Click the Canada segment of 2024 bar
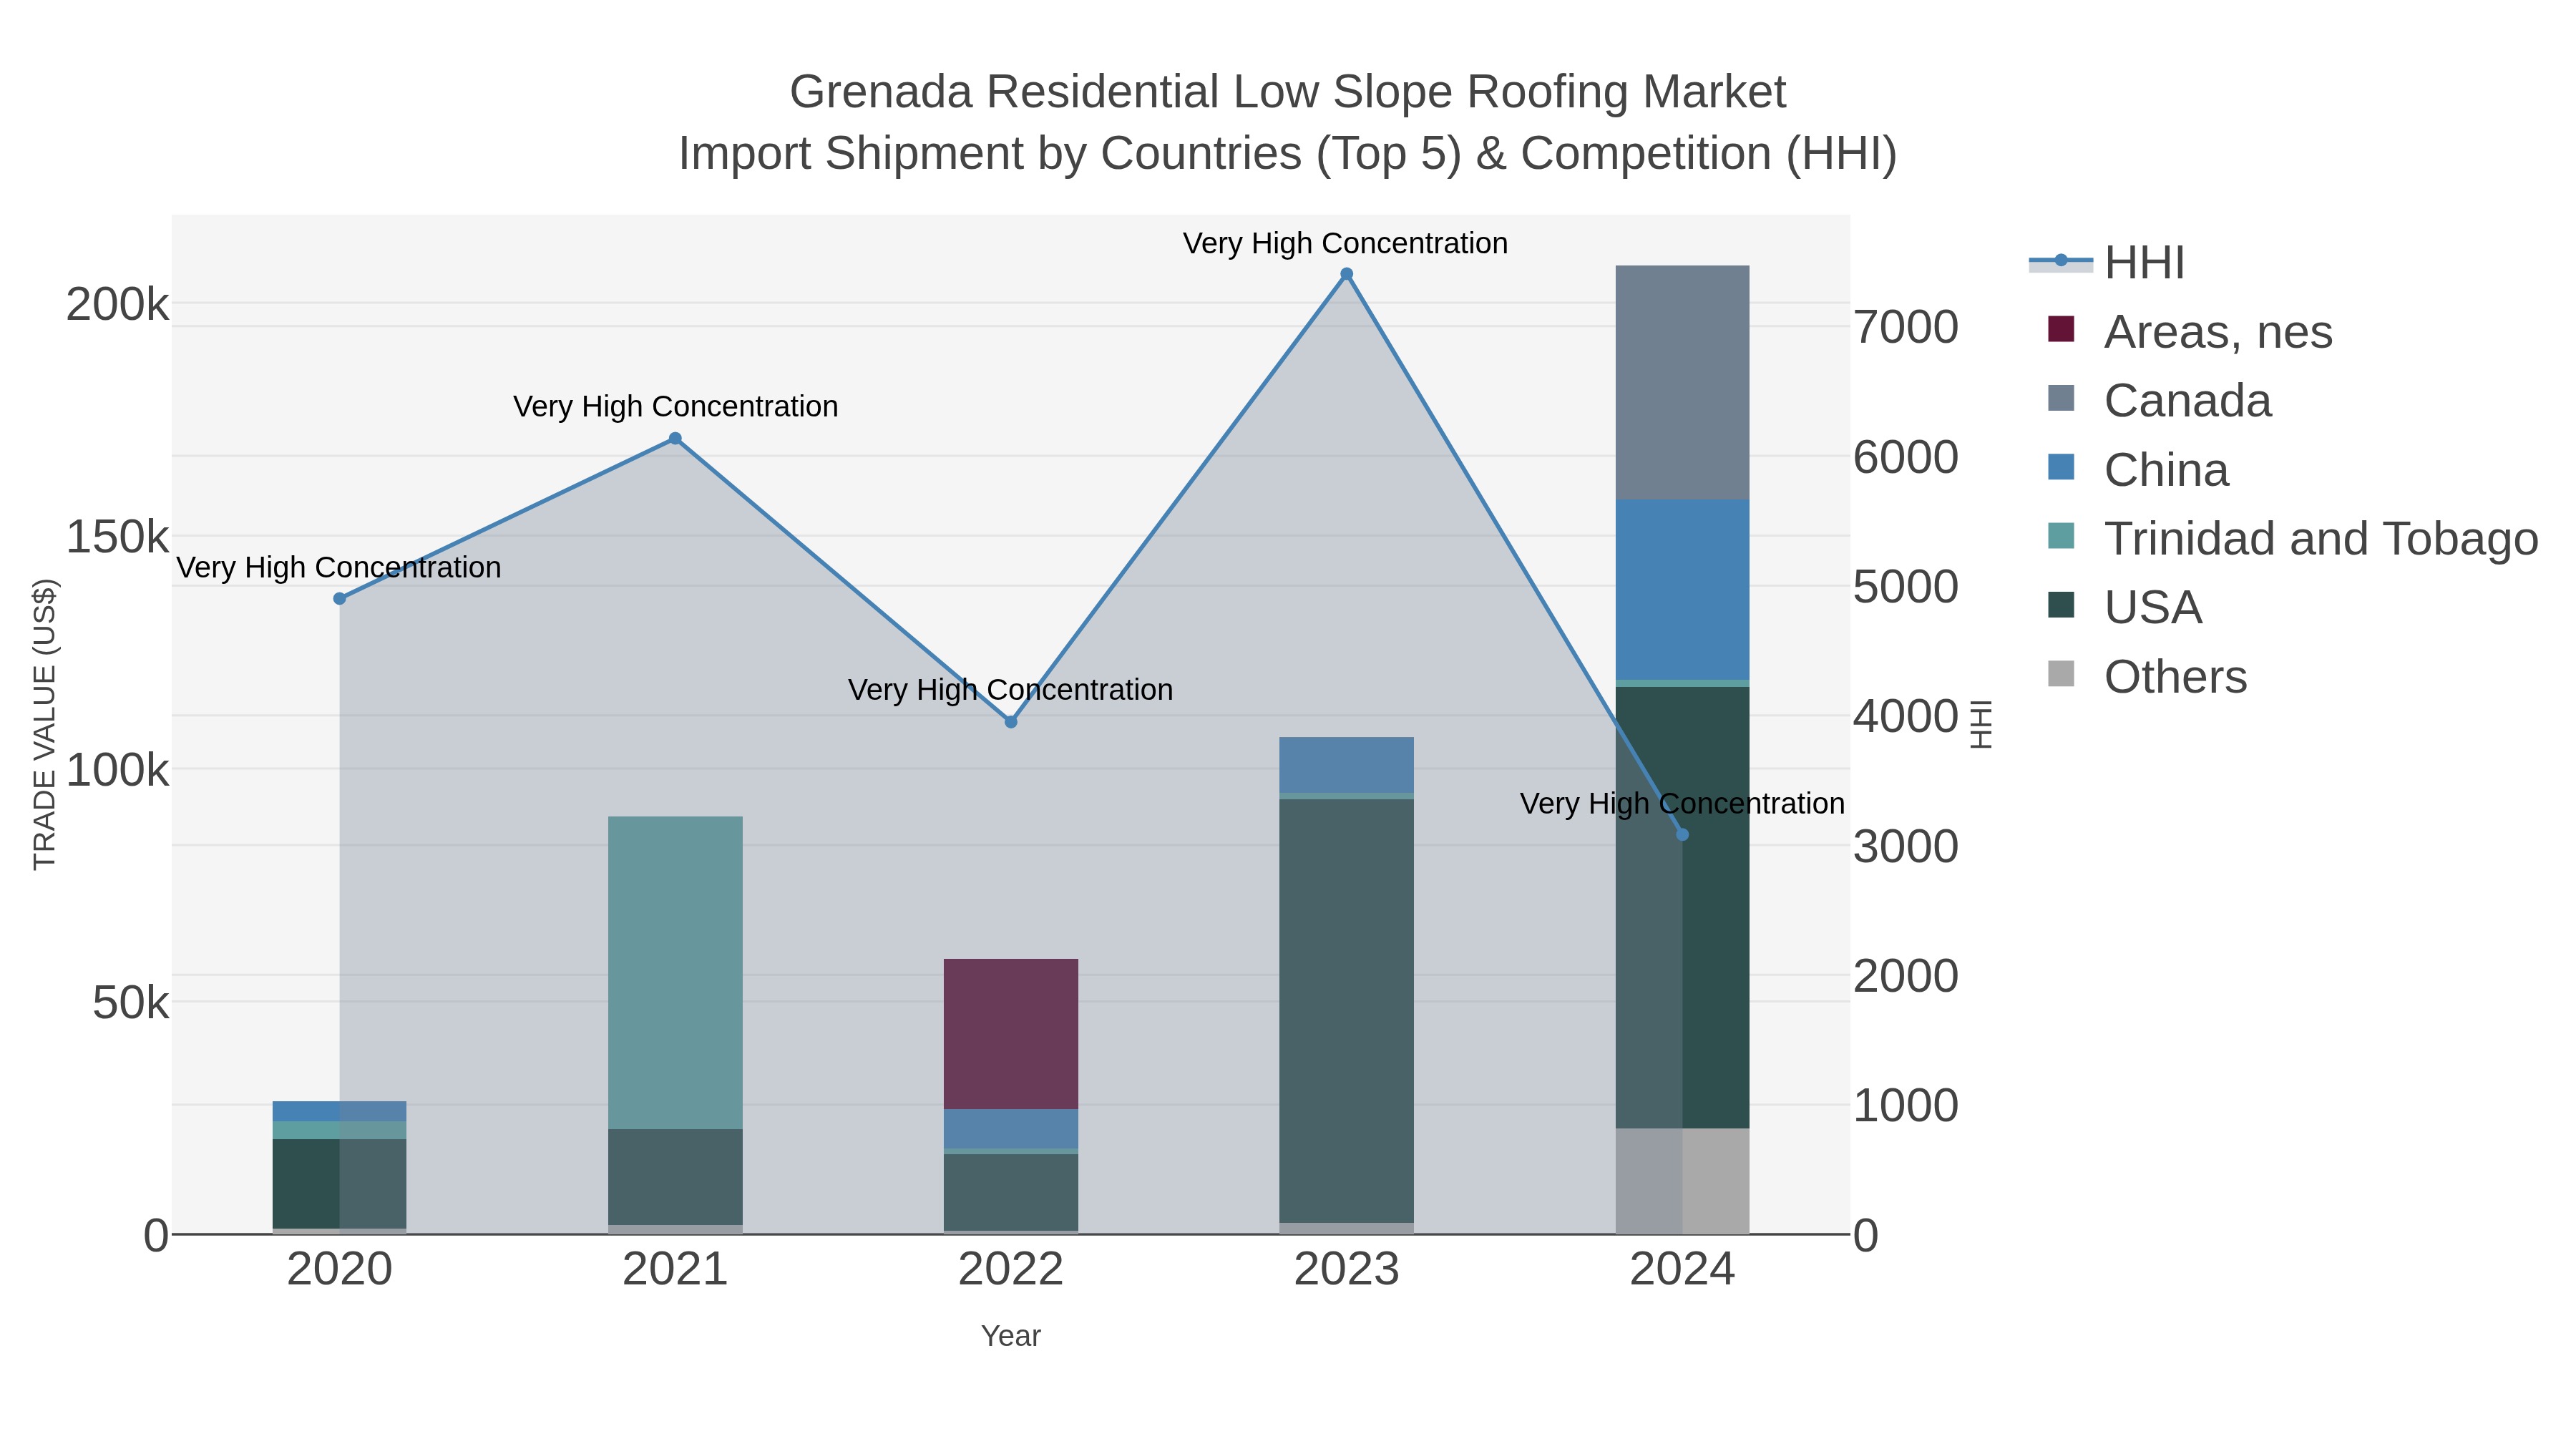The image size is (2576, 1449). coord(1682,383)
